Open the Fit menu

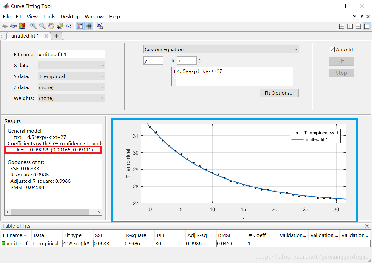point(19,17)
